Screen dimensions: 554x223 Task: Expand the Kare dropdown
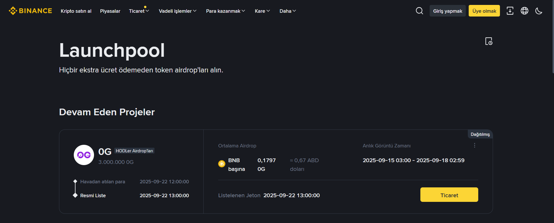tap(262, 11)
